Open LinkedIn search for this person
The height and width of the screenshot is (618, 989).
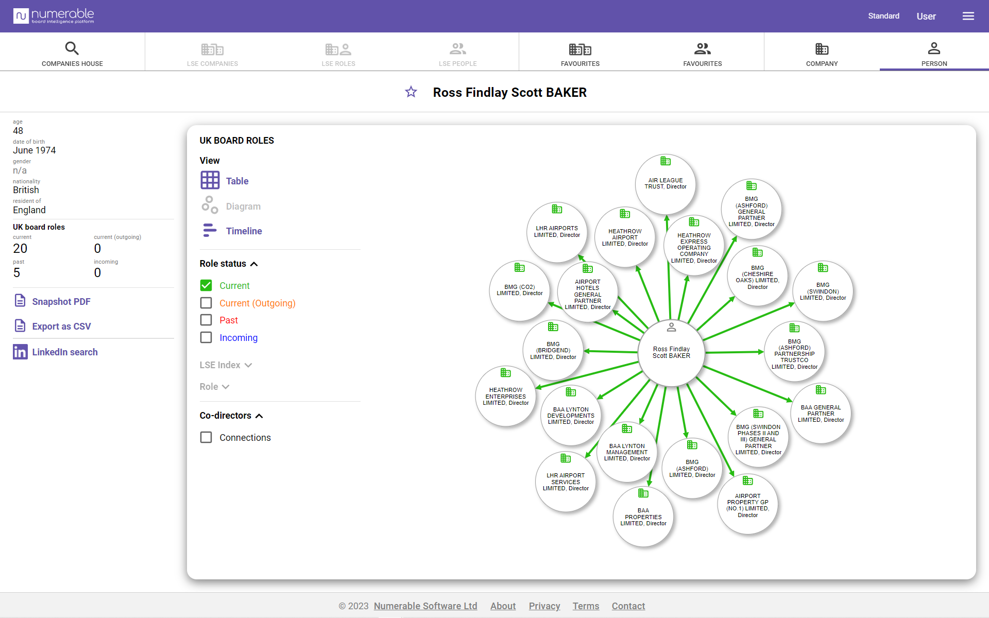click(x=55, y=352)
